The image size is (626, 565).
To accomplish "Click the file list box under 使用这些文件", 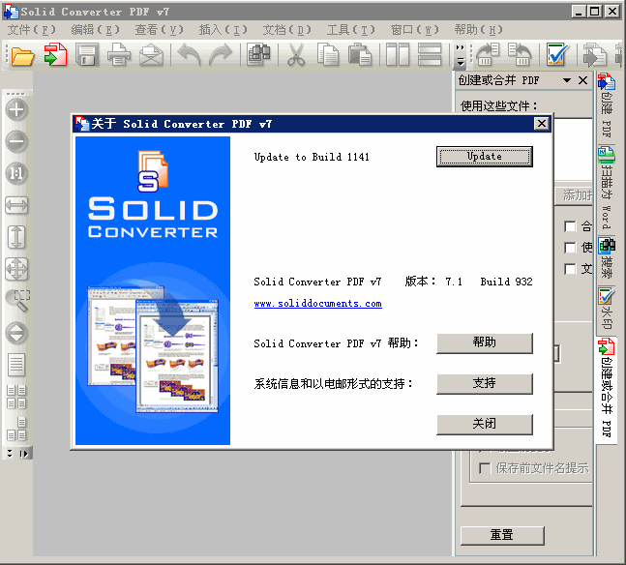I will [573, 150].
